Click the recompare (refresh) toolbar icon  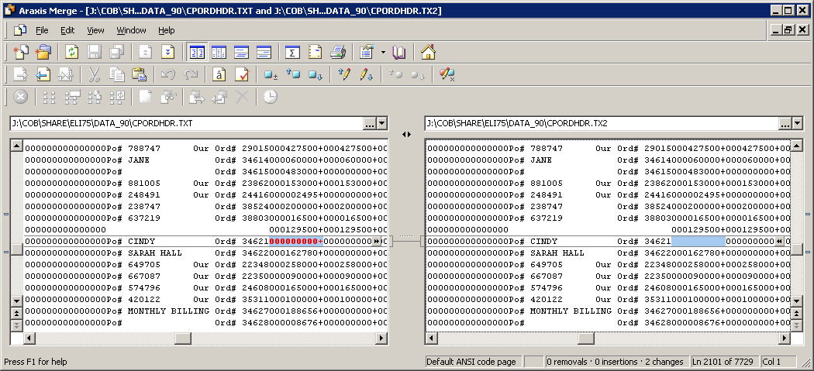pos(72,53)
